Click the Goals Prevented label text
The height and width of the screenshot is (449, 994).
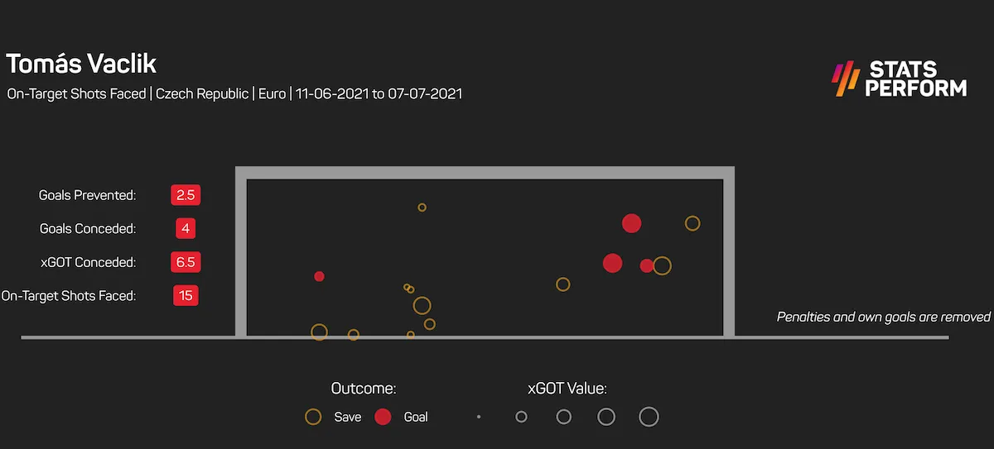(x=87, y=195)
